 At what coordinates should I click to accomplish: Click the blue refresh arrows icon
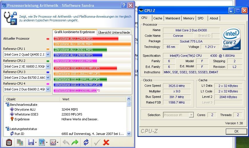coord(86,142)
